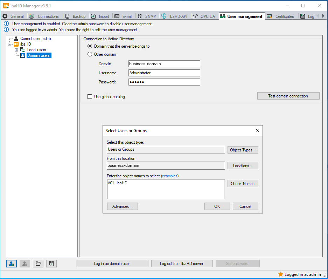The width and height of the screenshot is (328, 279).
Task: Switch to the Backup tab
Action: click(x=75, y=16)
